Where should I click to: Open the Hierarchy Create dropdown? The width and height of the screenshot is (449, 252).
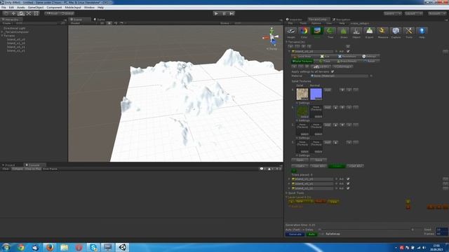[x=8, y=23]
